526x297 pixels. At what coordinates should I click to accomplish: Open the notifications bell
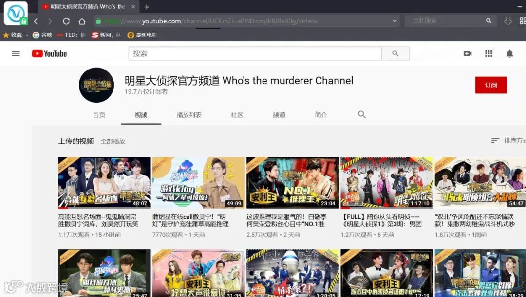(x=510, y=53)
